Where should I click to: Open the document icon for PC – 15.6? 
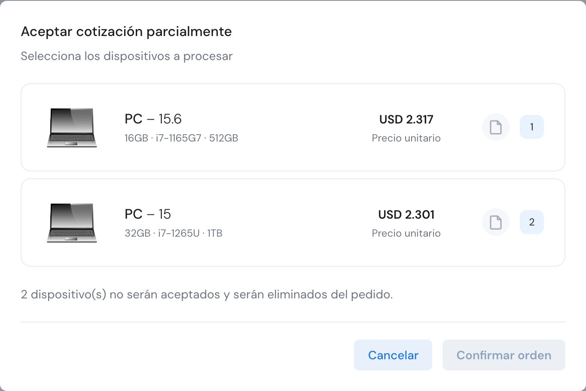(x=496, y=127)
